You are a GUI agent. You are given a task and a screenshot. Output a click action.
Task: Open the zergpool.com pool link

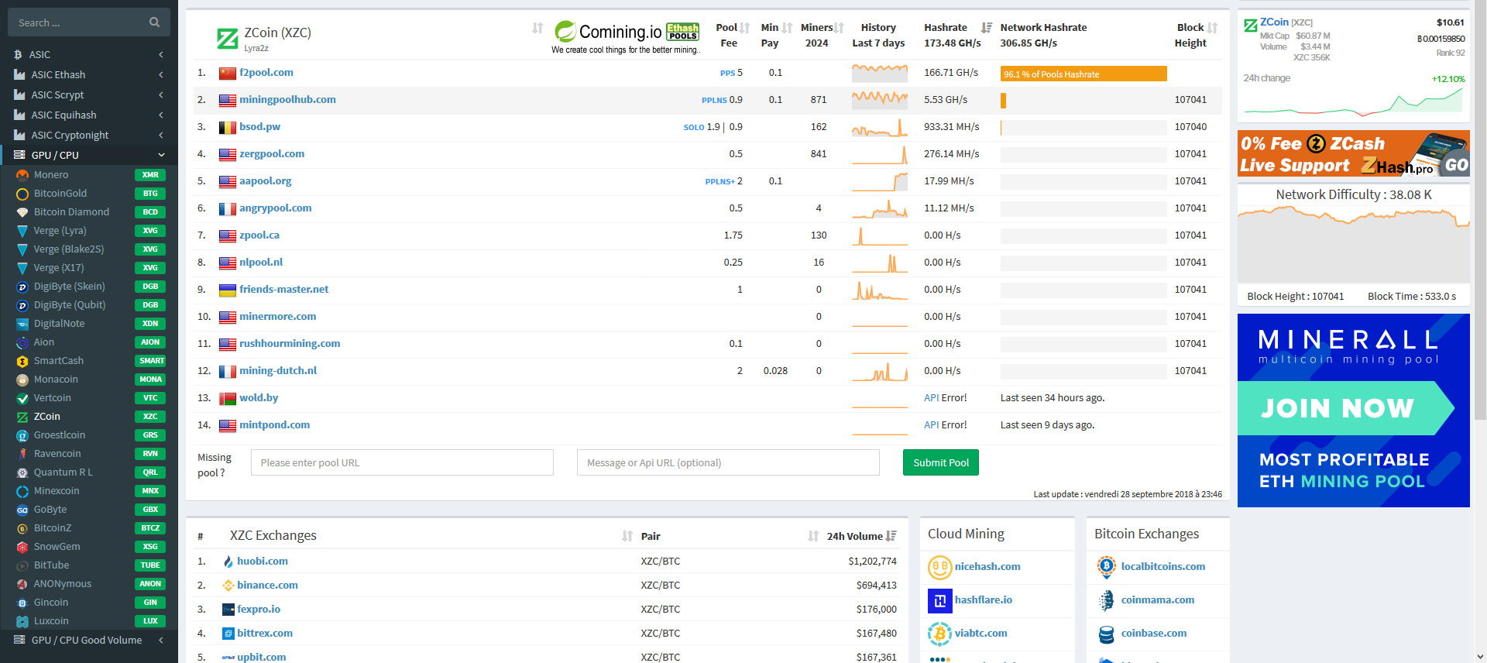(x=272, y=154)
